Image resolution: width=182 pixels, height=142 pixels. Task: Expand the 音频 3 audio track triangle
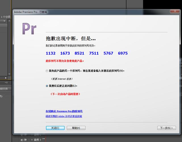click(32, 140)
